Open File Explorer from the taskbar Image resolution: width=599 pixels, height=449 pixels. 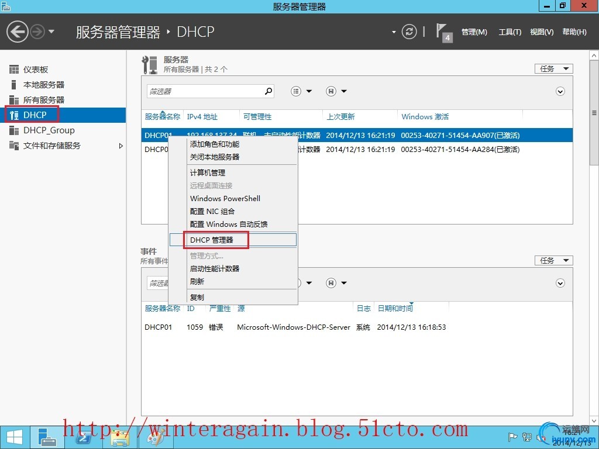pos(119,437)
